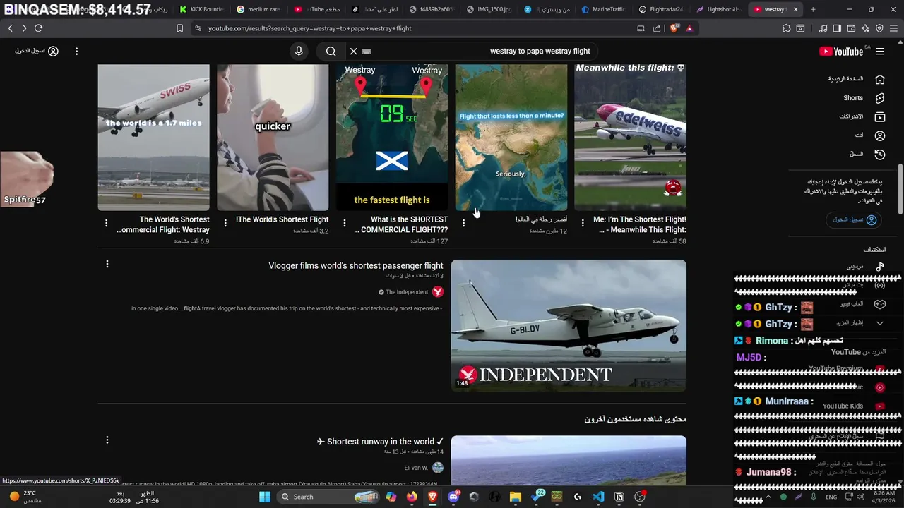Open Music (موسيقى) in the Explore section
This screenshot has width=904, height=508.
[x=865, y=266]
